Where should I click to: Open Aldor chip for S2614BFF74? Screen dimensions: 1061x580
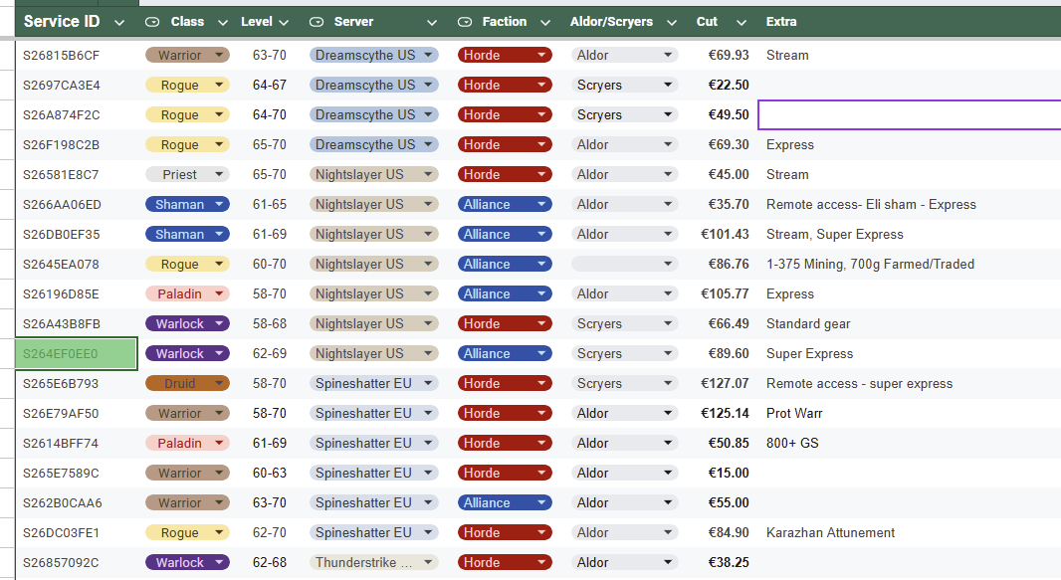click(x=624, y=443)
